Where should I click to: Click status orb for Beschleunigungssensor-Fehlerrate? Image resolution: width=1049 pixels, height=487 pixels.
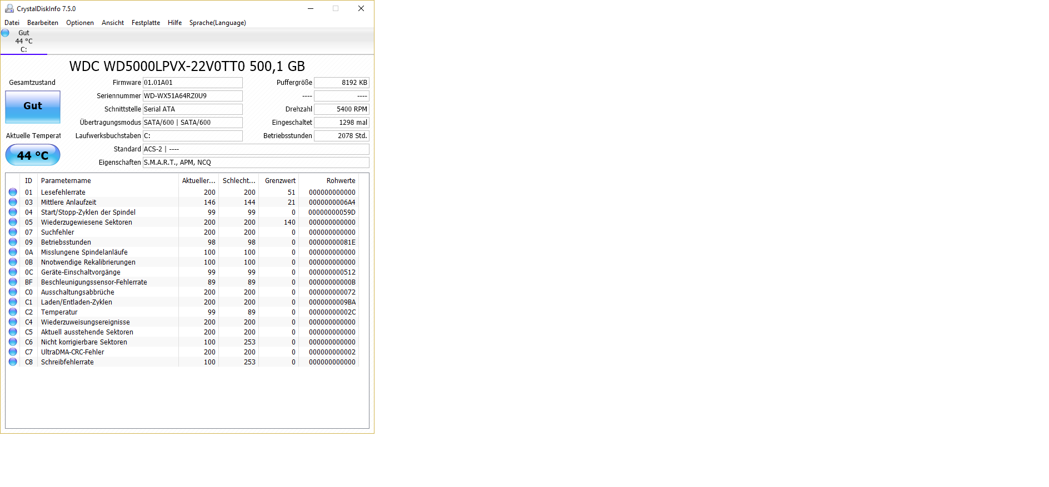13,282
